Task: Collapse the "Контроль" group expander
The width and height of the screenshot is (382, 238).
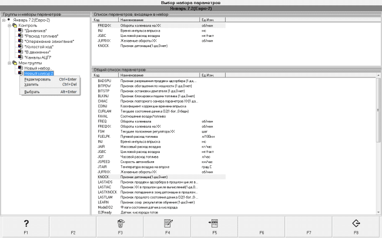Action: (9, 25)
